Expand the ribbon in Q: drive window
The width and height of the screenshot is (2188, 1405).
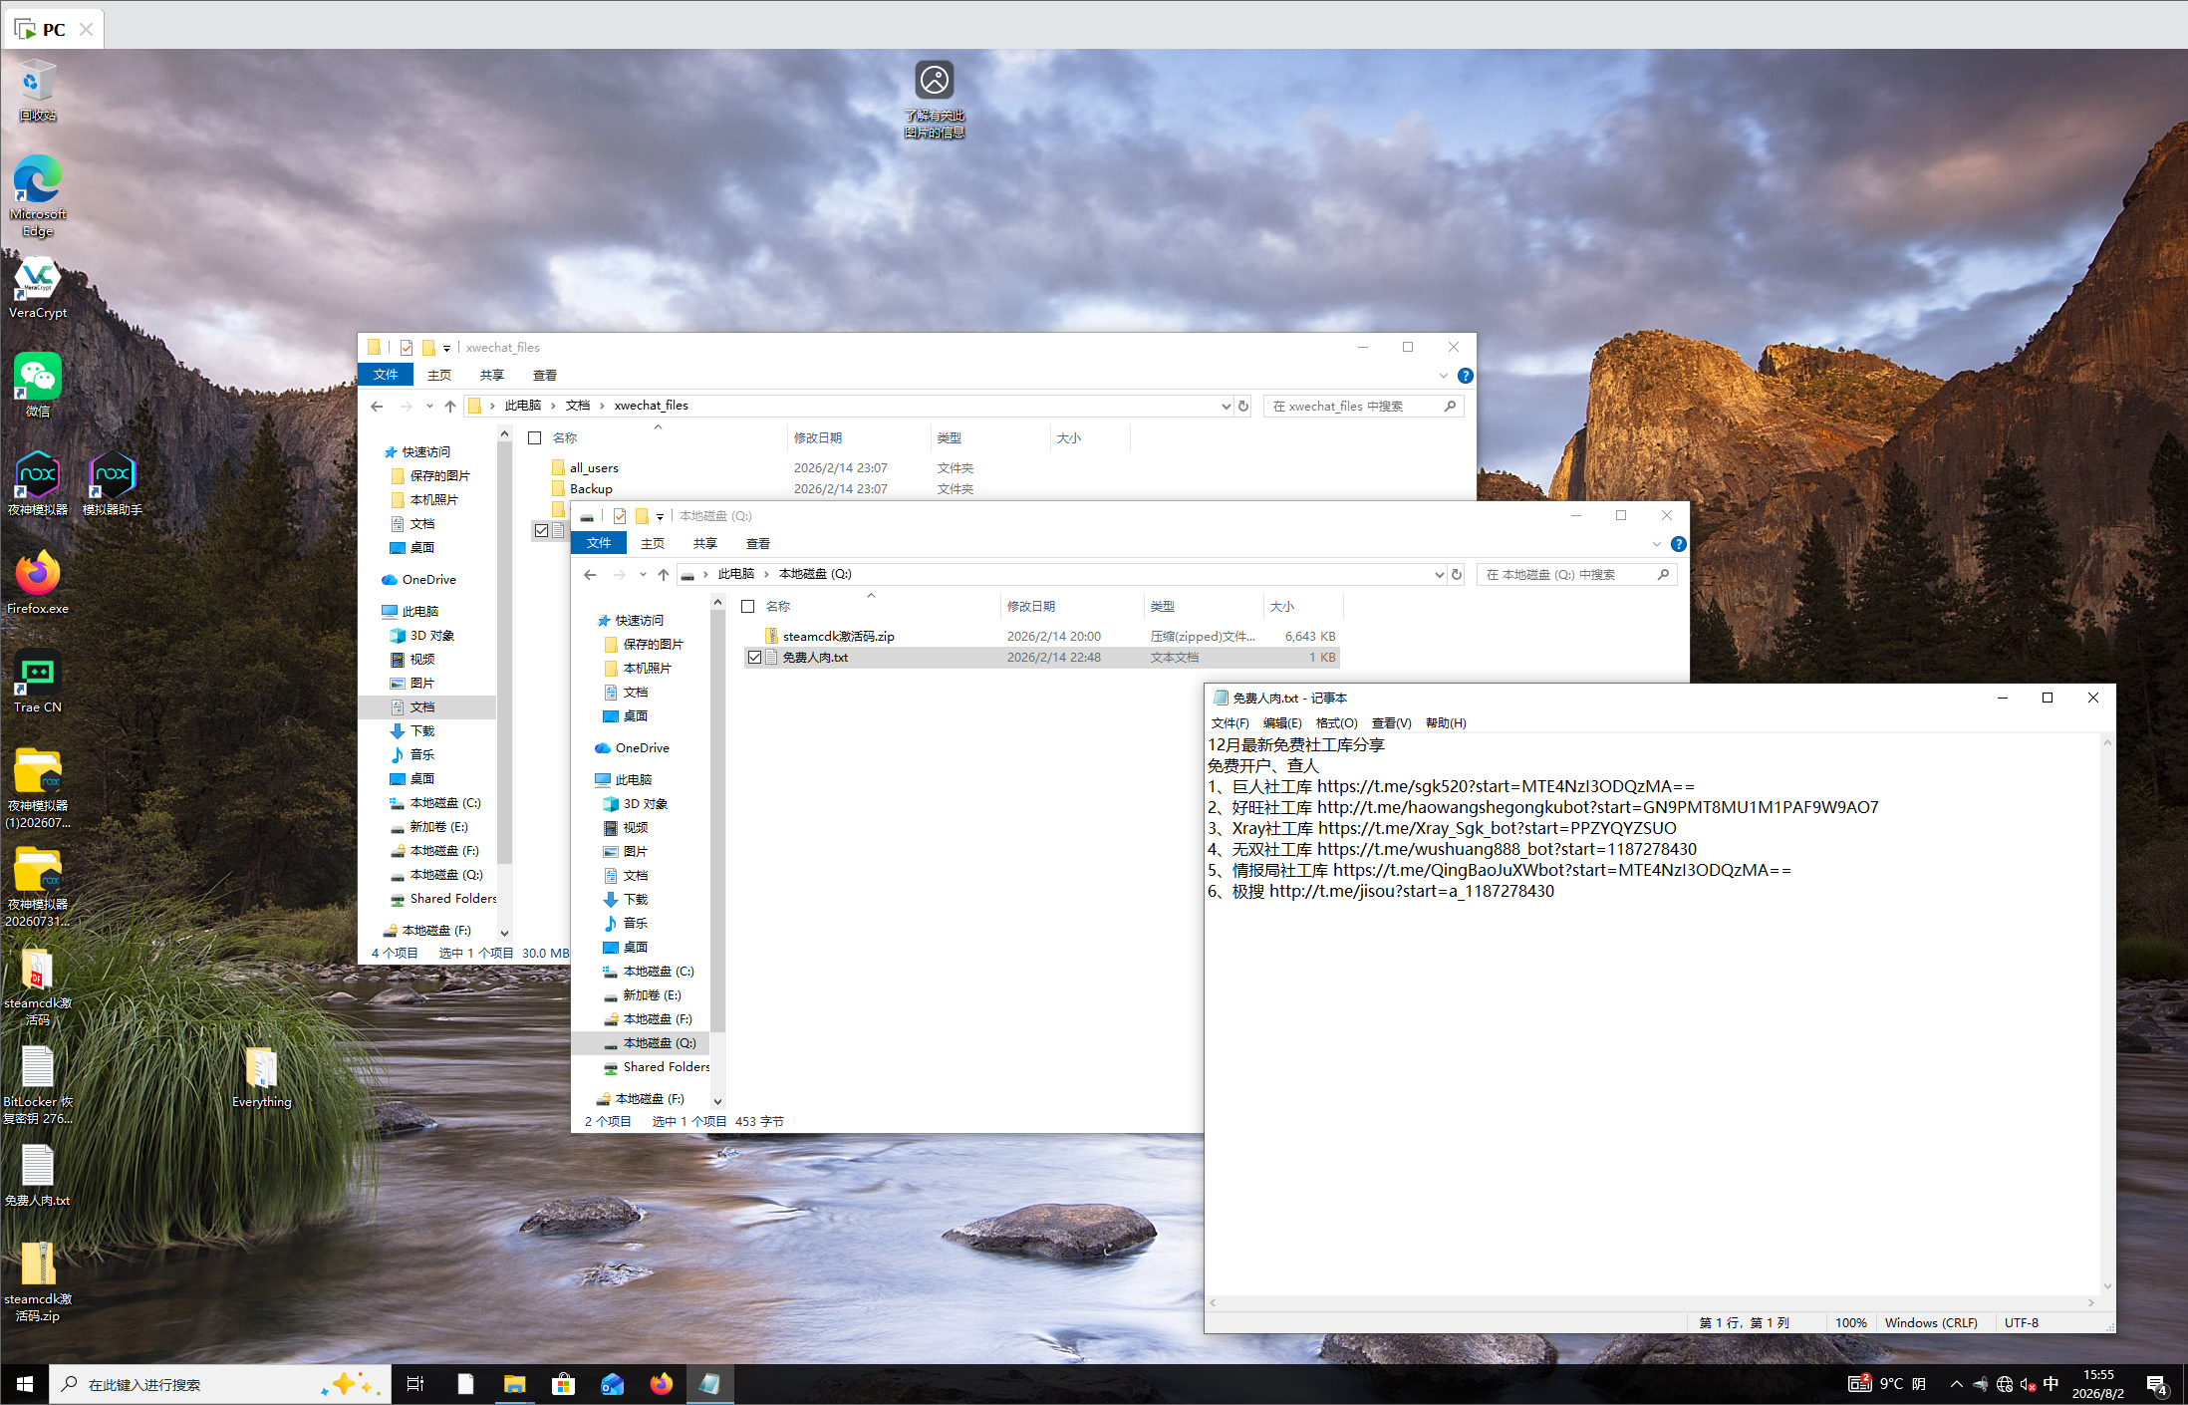pos(1657,544)
